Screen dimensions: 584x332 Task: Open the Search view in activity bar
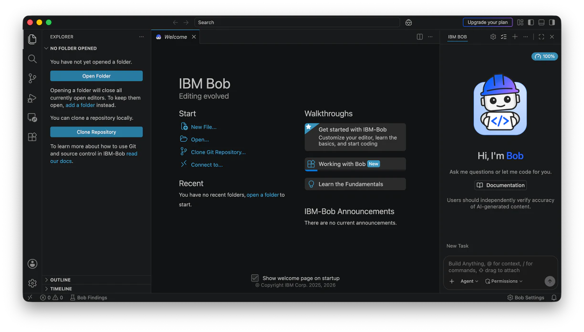[32, 59]
